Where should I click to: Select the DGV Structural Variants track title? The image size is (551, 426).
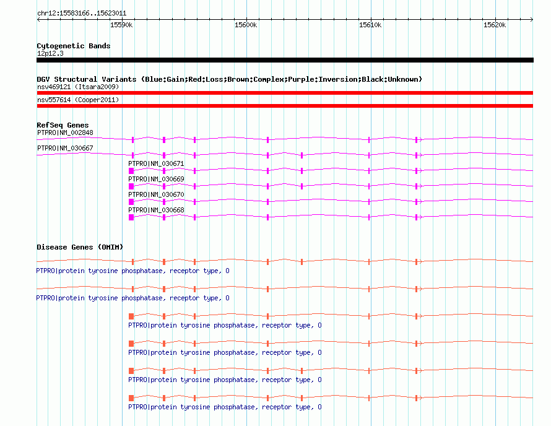pos(229,79)
